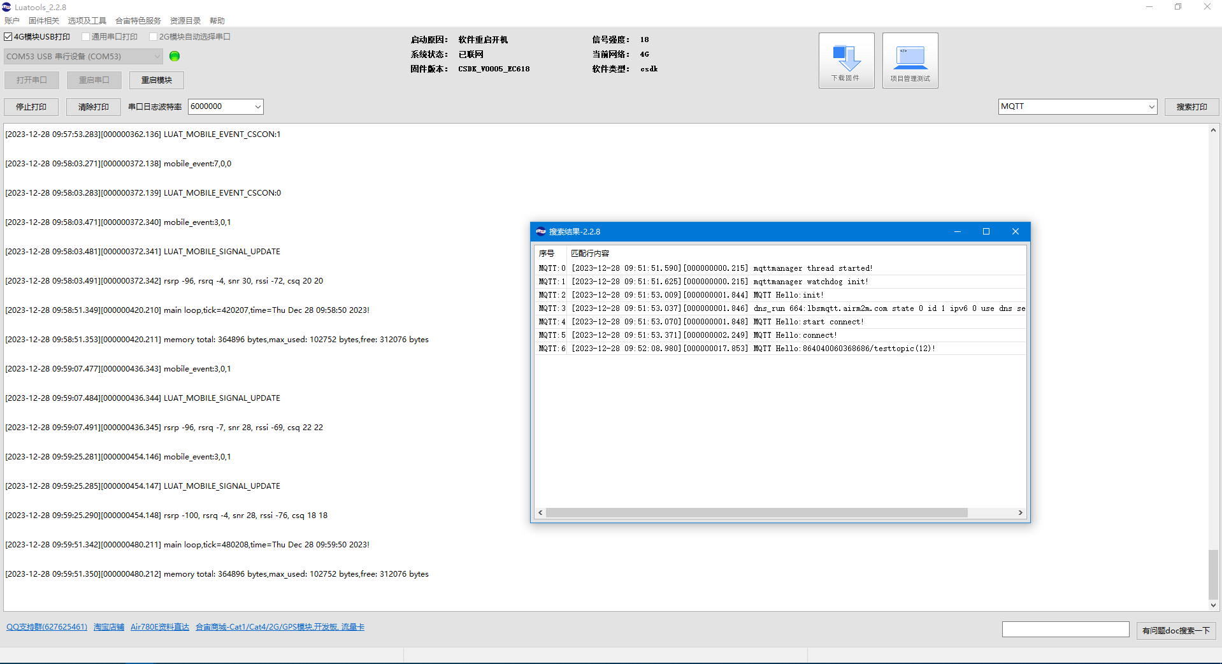Image resolution: width=1222 pixels, height=664 pixels.
Task: Select row MQTT:4 start connect!
Action: 780,322
